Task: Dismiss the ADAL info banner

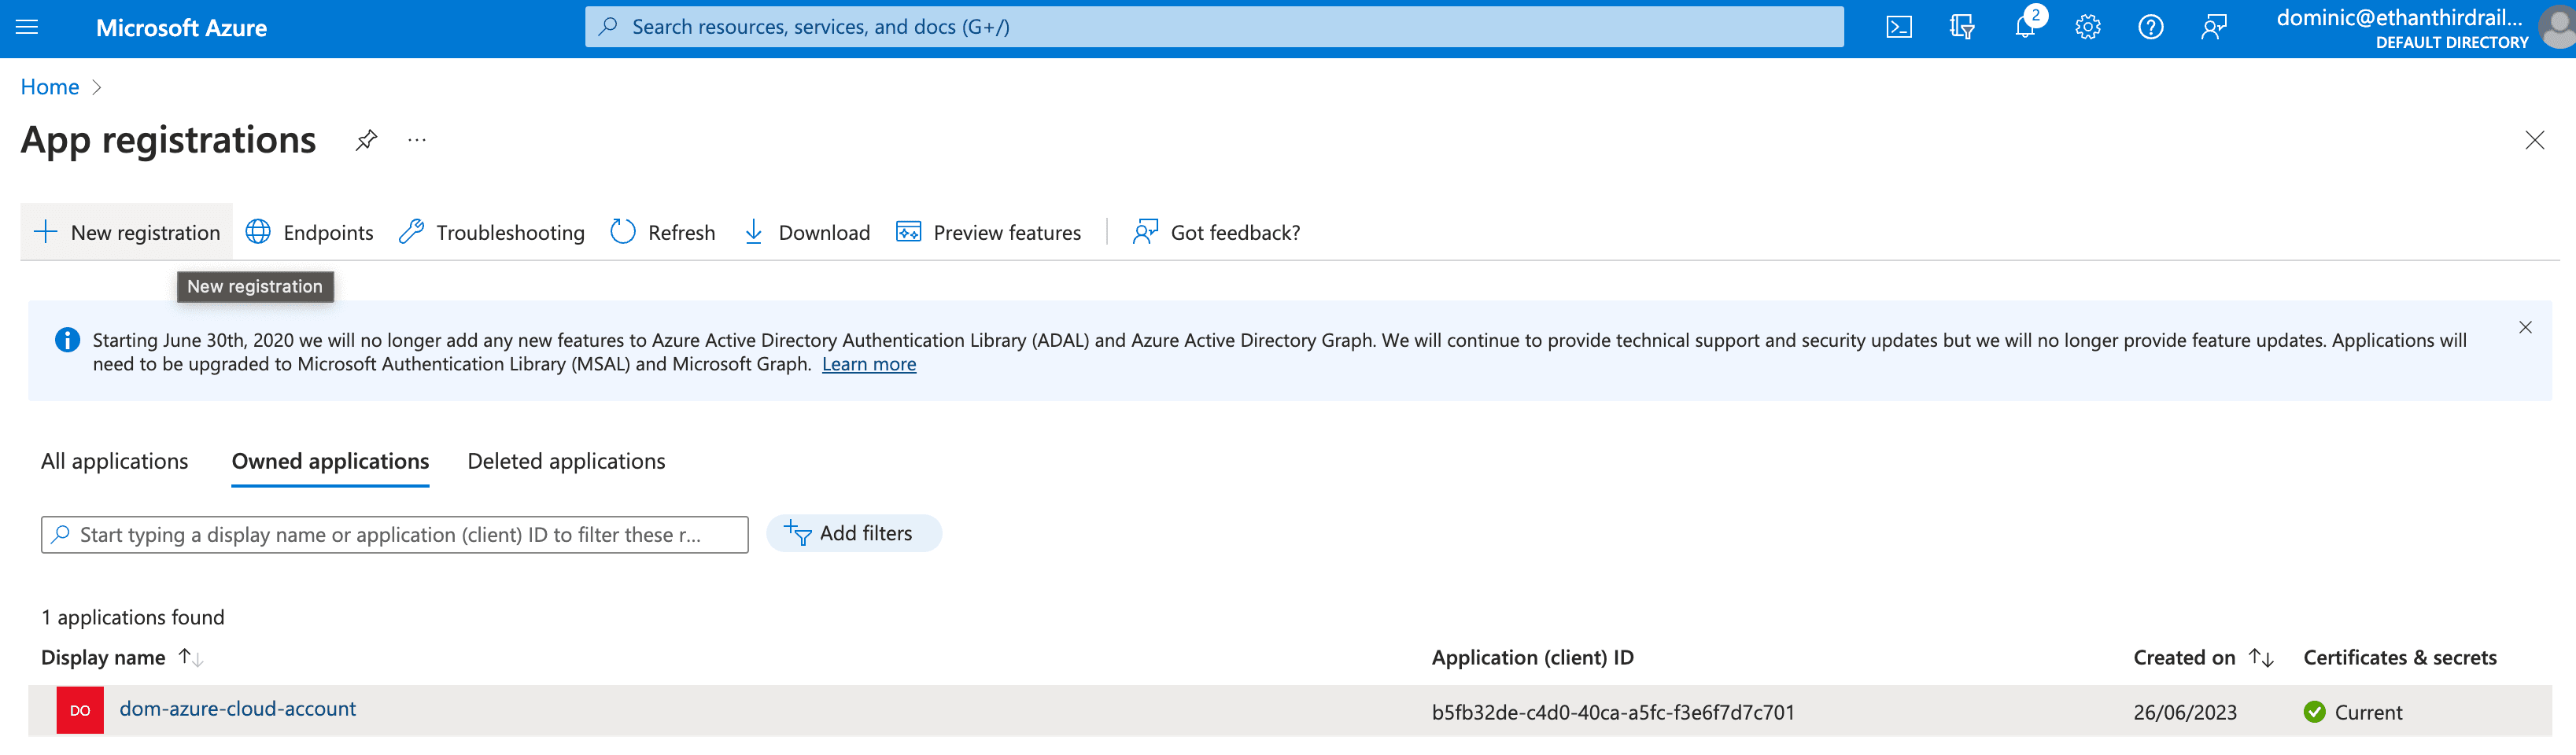Action: tap(2525, 327)
